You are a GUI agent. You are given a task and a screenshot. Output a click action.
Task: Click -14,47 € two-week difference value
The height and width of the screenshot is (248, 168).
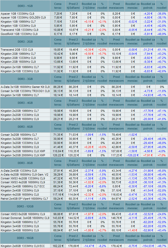pos(89,246)
